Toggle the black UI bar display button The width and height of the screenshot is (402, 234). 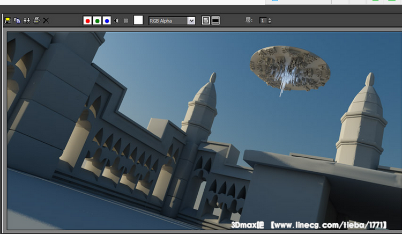click(215, 20)
